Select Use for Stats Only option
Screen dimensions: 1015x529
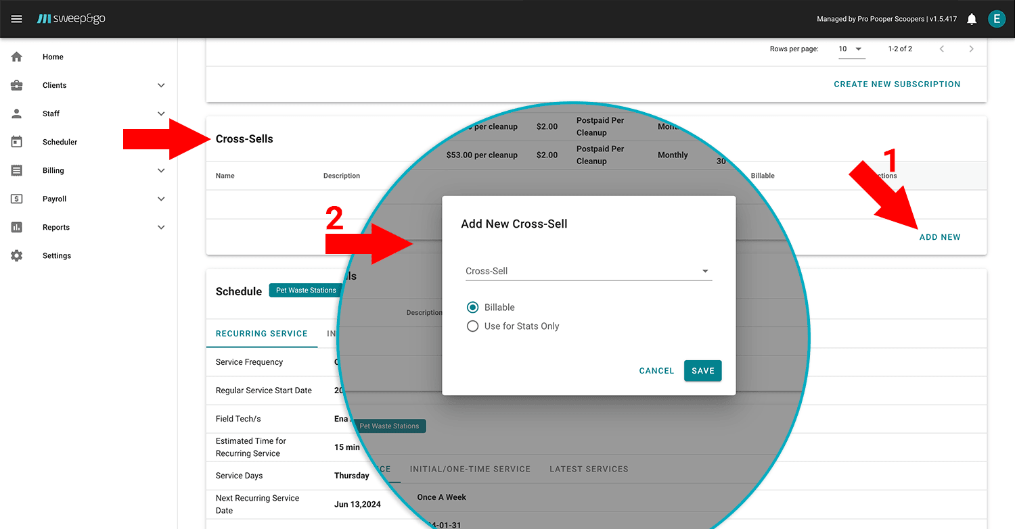pos(473,326)
